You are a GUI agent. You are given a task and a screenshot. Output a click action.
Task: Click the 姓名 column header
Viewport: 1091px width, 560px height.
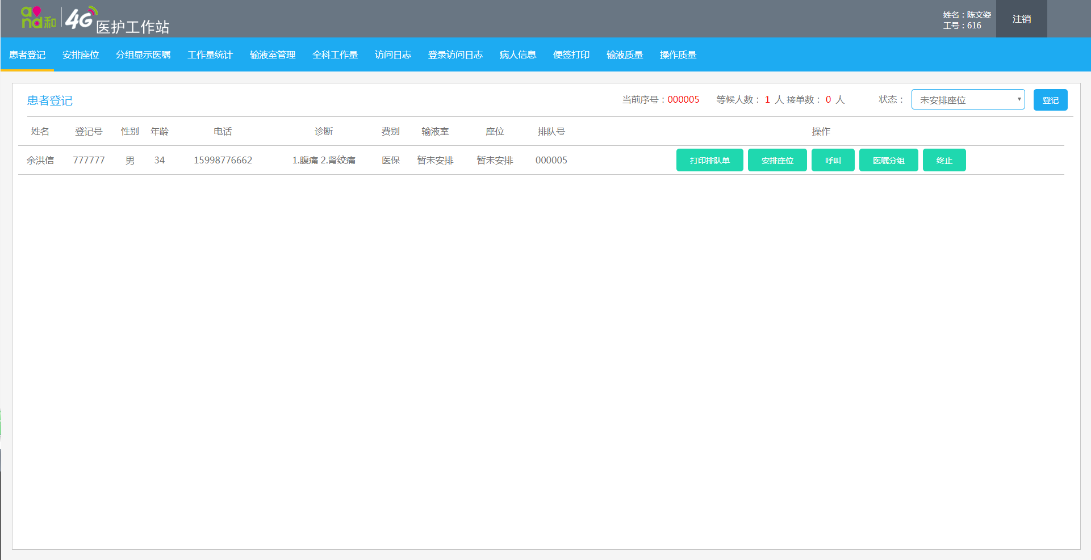pos(40,132)
